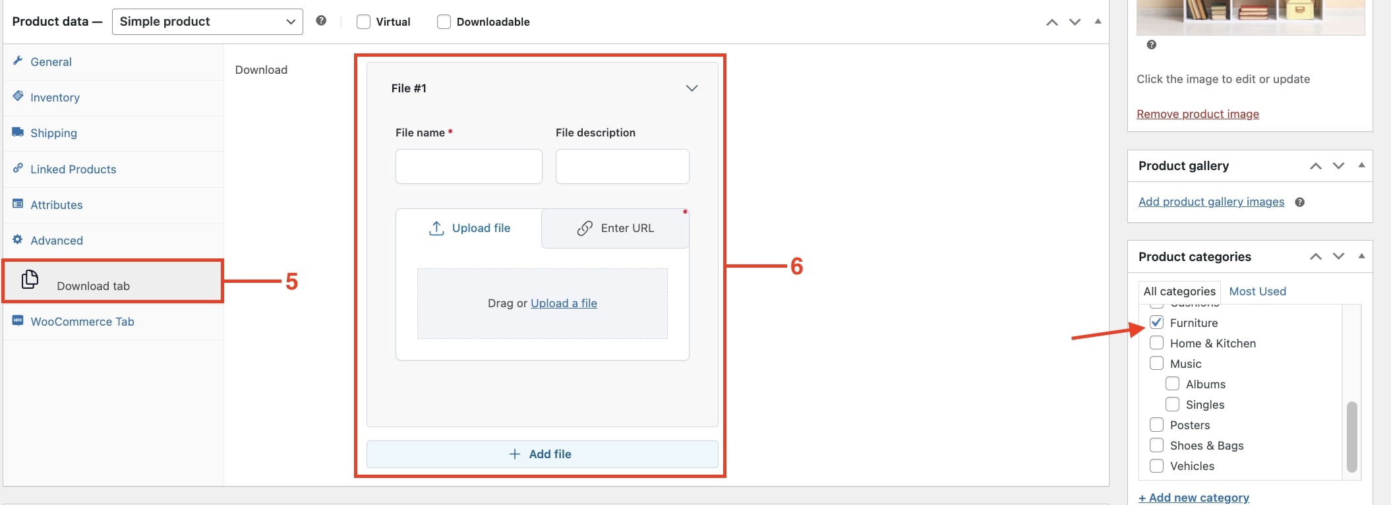
Task: Move Product categories panel down
Action: [x=1339, y=256]
